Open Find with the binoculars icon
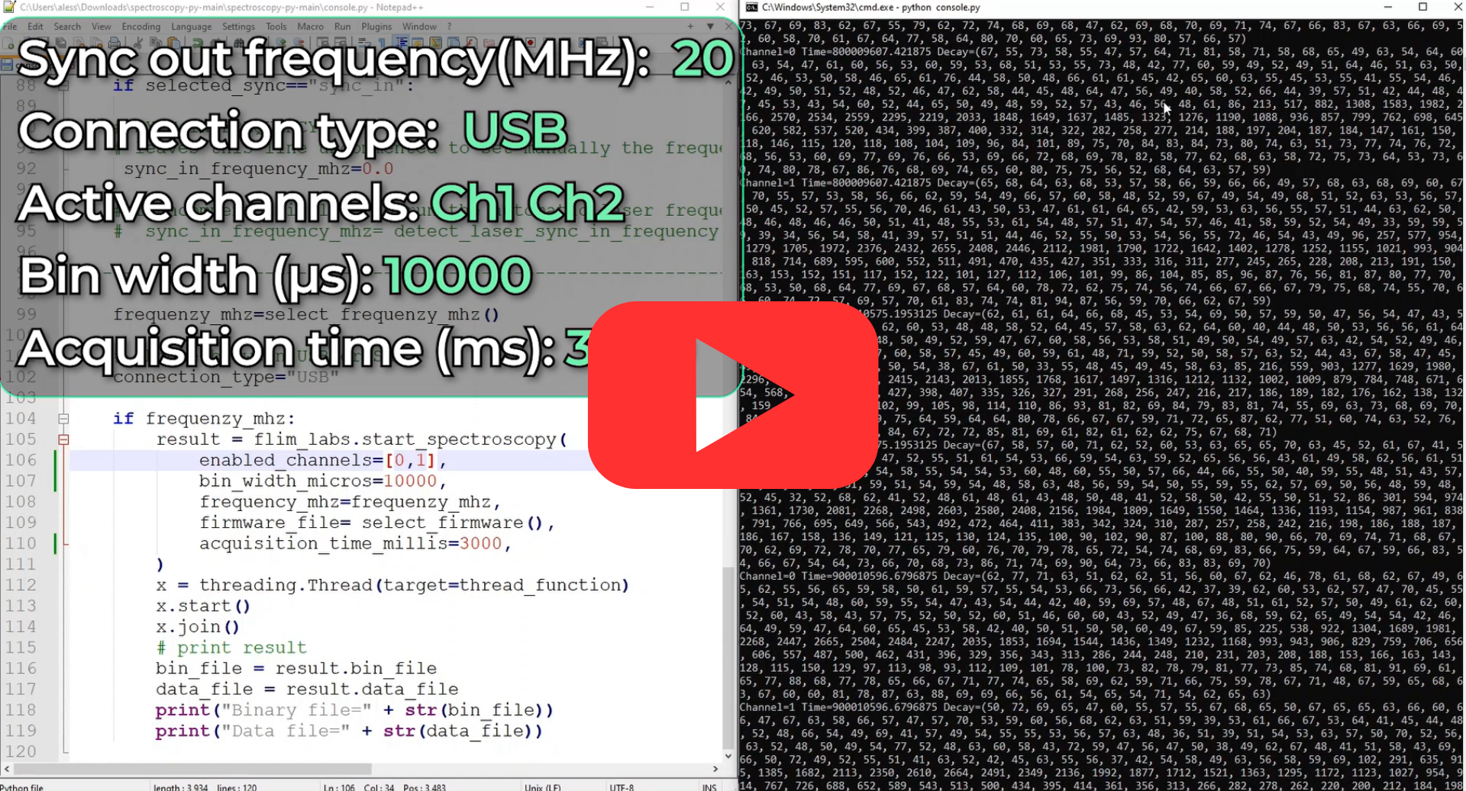1466x791 pixels. pos(239,43)
